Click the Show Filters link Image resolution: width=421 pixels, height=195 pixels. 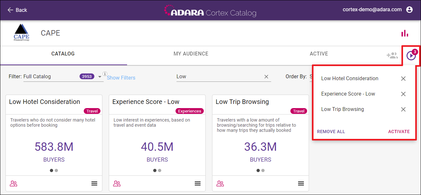(121, 78)
